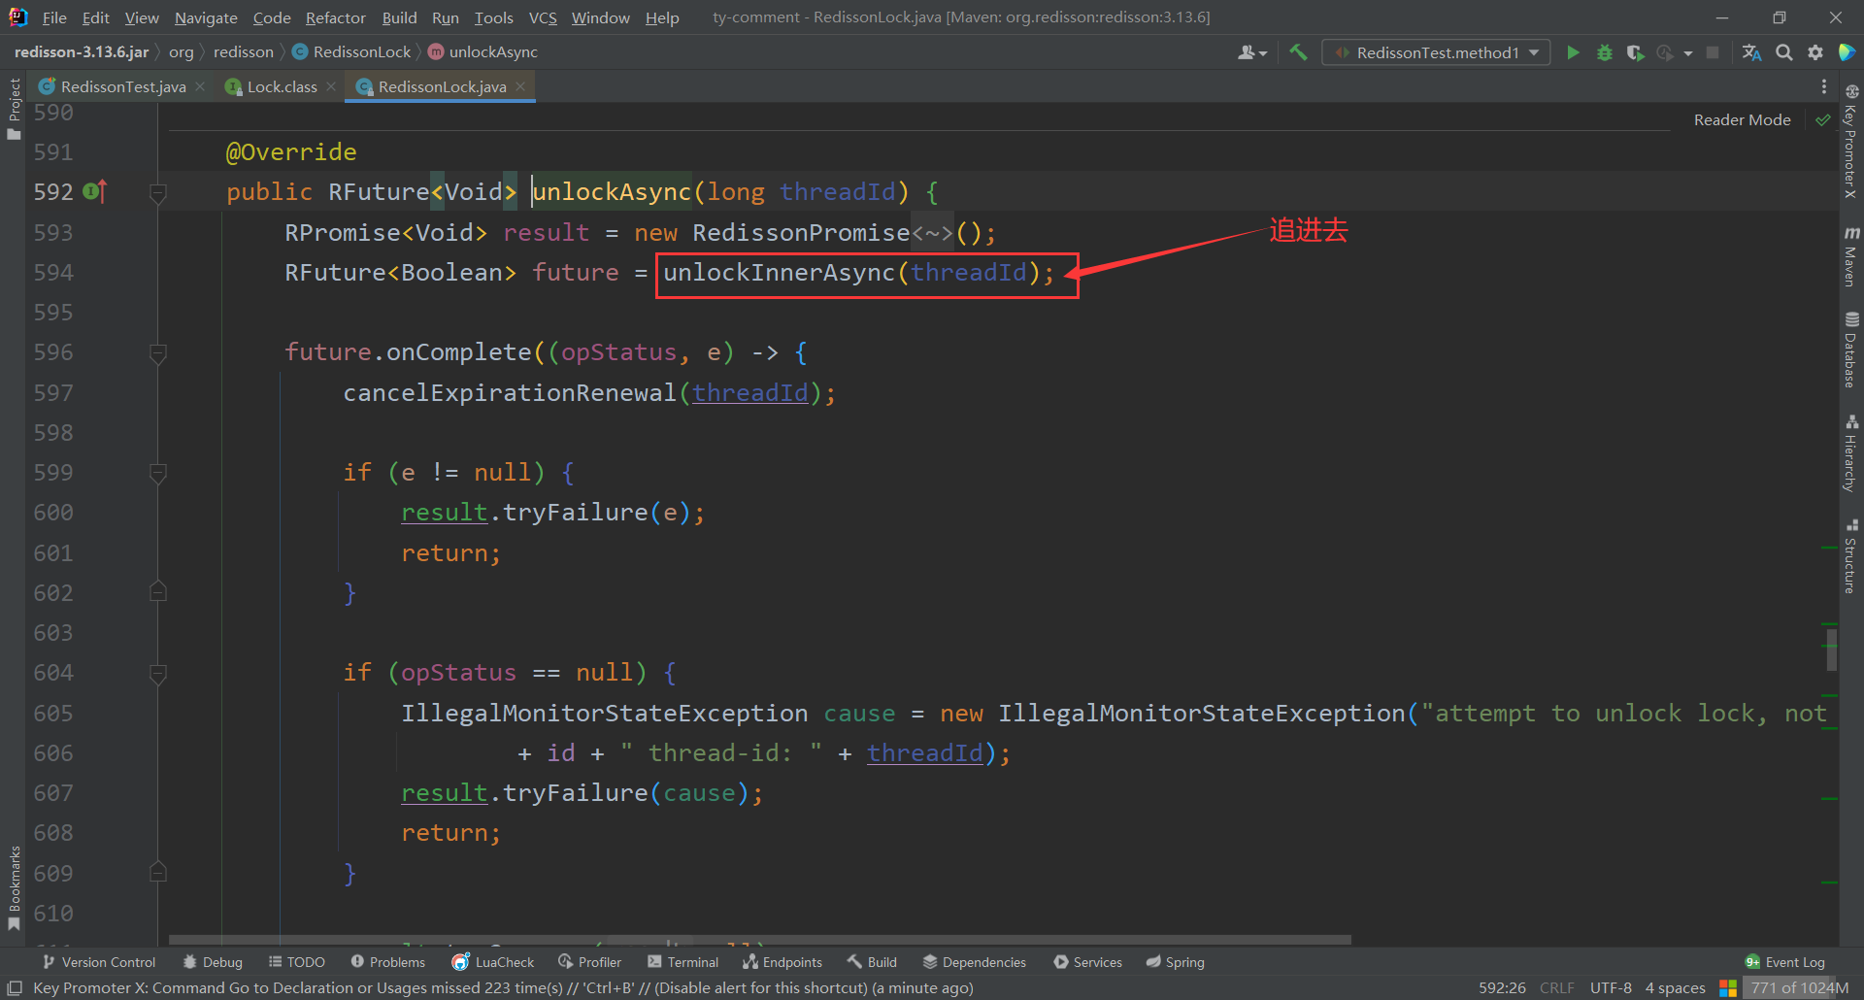Click the colorful plugin logo icon at toolbar end

coord(1847,52)
